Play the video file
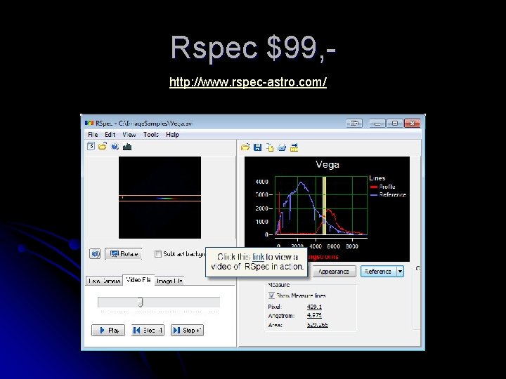This screenshot has height=379, width=506. point(108,331)
